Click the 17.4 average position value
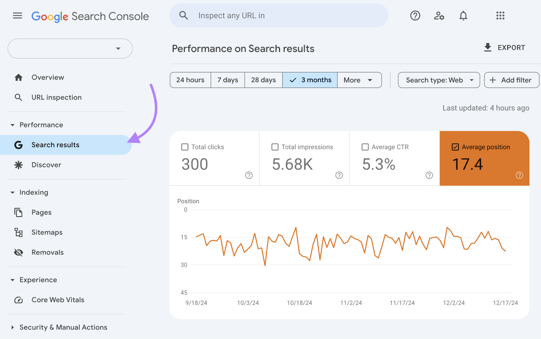Viewport: 541px width, 339px height. click(x=468, y=164)
